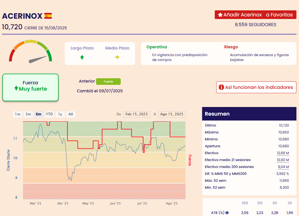
Task: Click the ACERINOX title heading
Action: 22,16
